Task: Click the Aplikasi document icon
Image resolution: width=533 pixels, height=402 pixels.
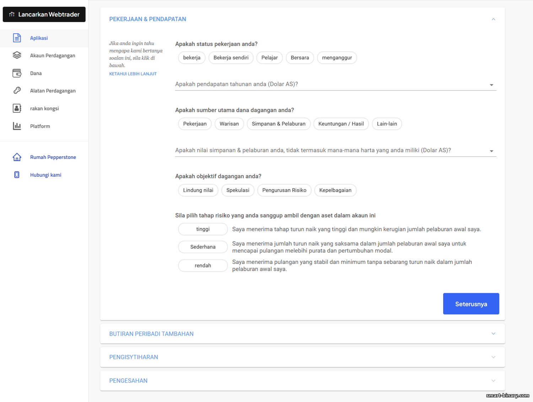Action: 17,38
